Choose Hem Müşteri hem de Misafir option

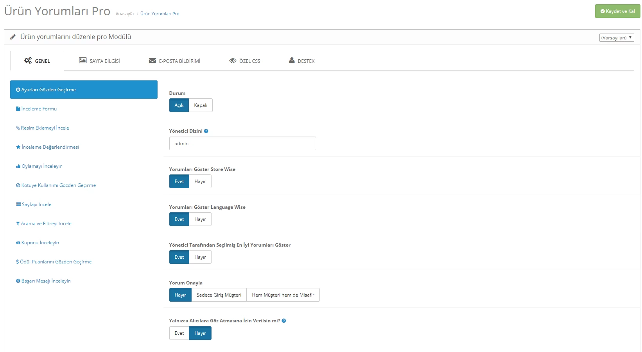[283, 295]
